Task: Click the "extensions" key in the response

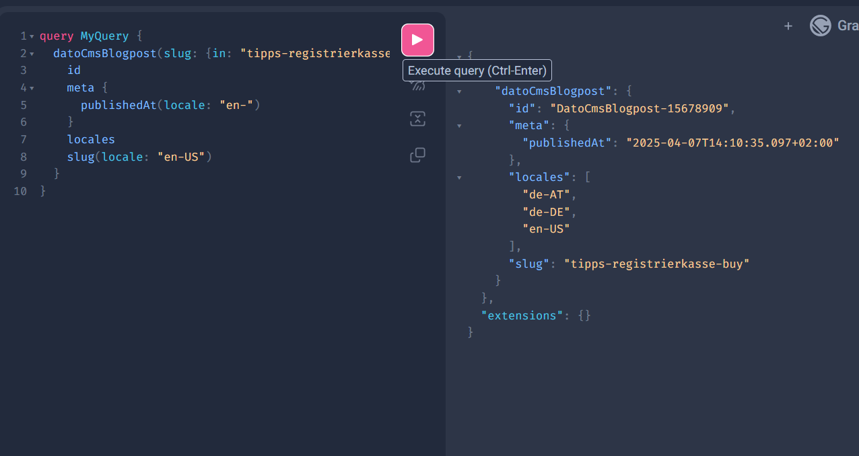Action: pyautogui.click(x=522, y=315)
